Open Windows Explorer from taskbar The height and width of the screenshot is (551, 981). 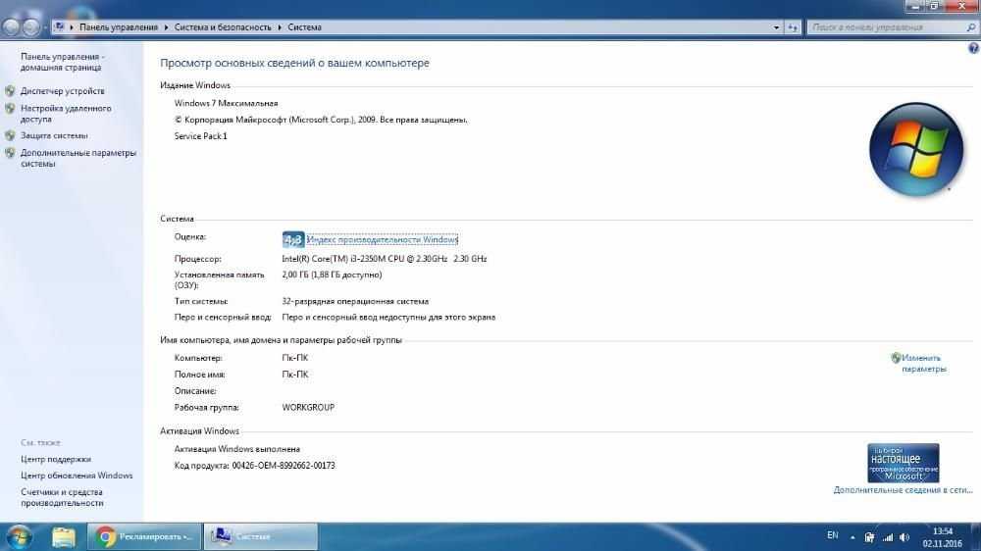pyautogui.click(x=63, y=536)
